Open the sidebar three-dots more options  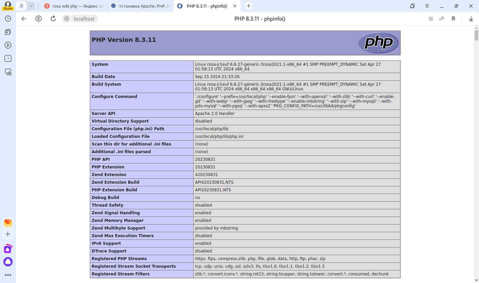coord(8,275)
